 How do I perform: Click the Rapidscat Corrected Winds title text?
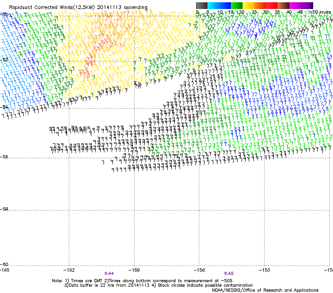coord(78,7)
